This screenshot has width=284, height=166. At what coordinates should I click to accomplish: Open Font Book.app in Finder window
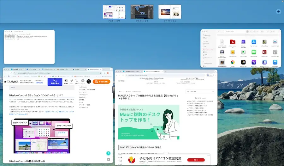point(275,52)
